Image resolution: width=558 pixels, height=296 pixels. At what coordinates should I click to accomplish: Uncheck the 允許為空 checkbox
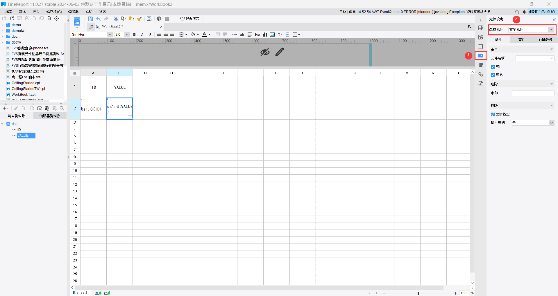493,114
